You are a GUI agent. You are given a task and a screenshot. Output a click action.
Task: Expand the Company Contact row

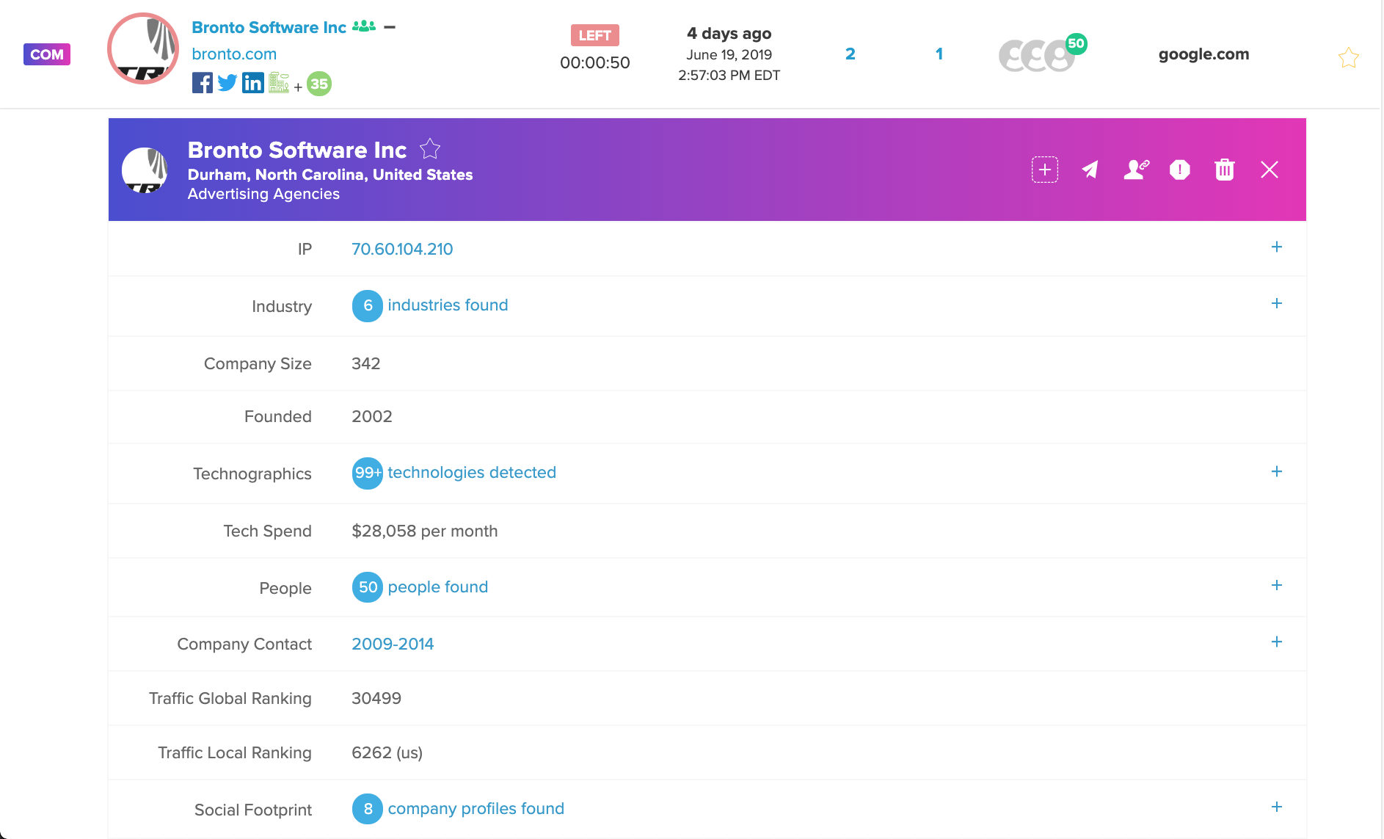point(1277,642)
